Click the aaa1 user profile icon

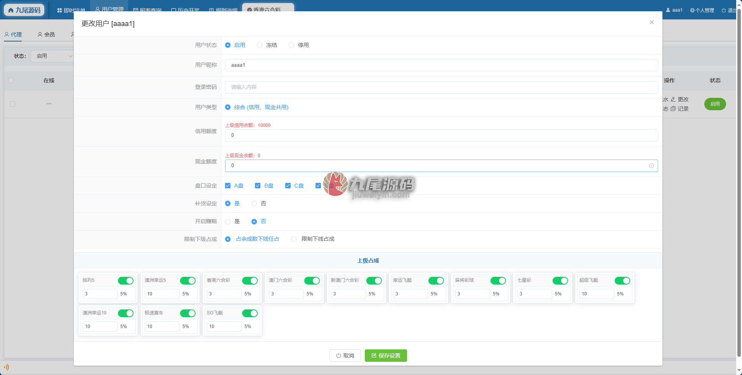[668, 10]
